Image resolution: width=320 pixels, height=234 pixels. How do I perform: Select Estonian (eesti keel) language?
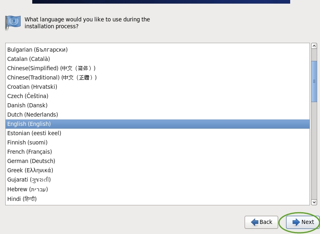pyautogui.click(x=158, y=133)
